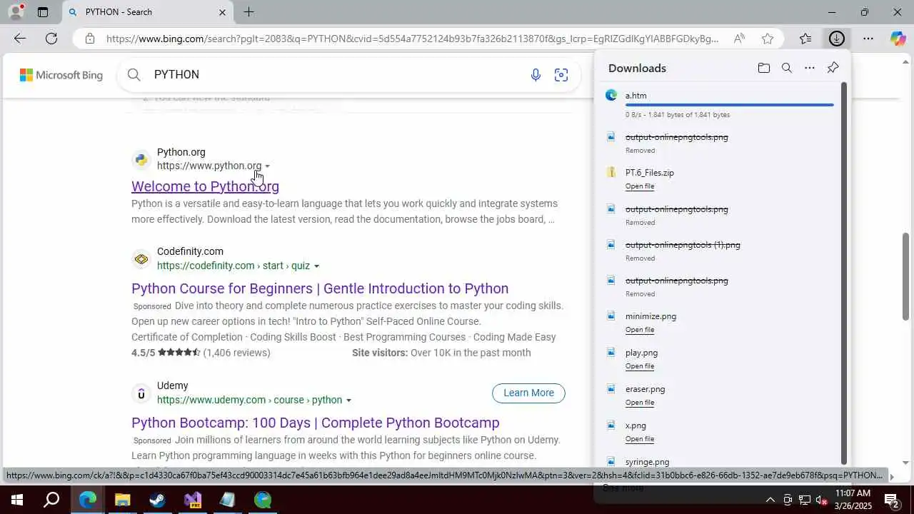
Task: Open more options in Downloads panel
Action: 810,68
